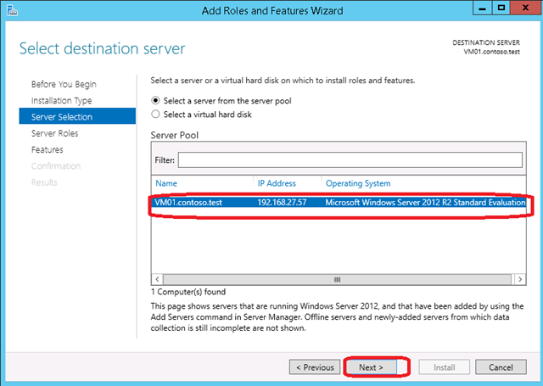Go to Before You Begin step
Image resolution: width=543 pixels, height=386 pixels.
click(x=64, y=84)
